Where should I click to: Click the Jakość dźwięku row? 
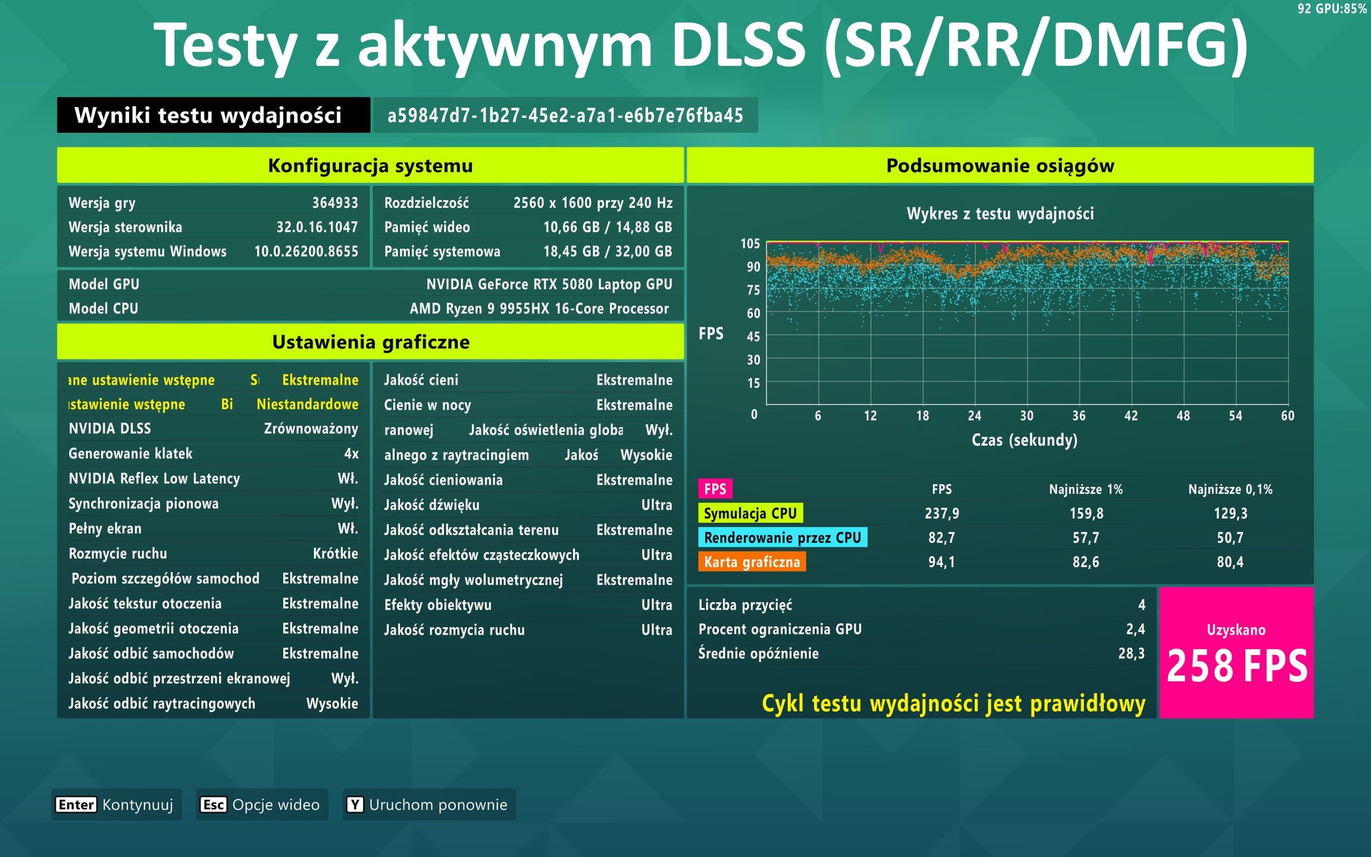pos(528,505)
